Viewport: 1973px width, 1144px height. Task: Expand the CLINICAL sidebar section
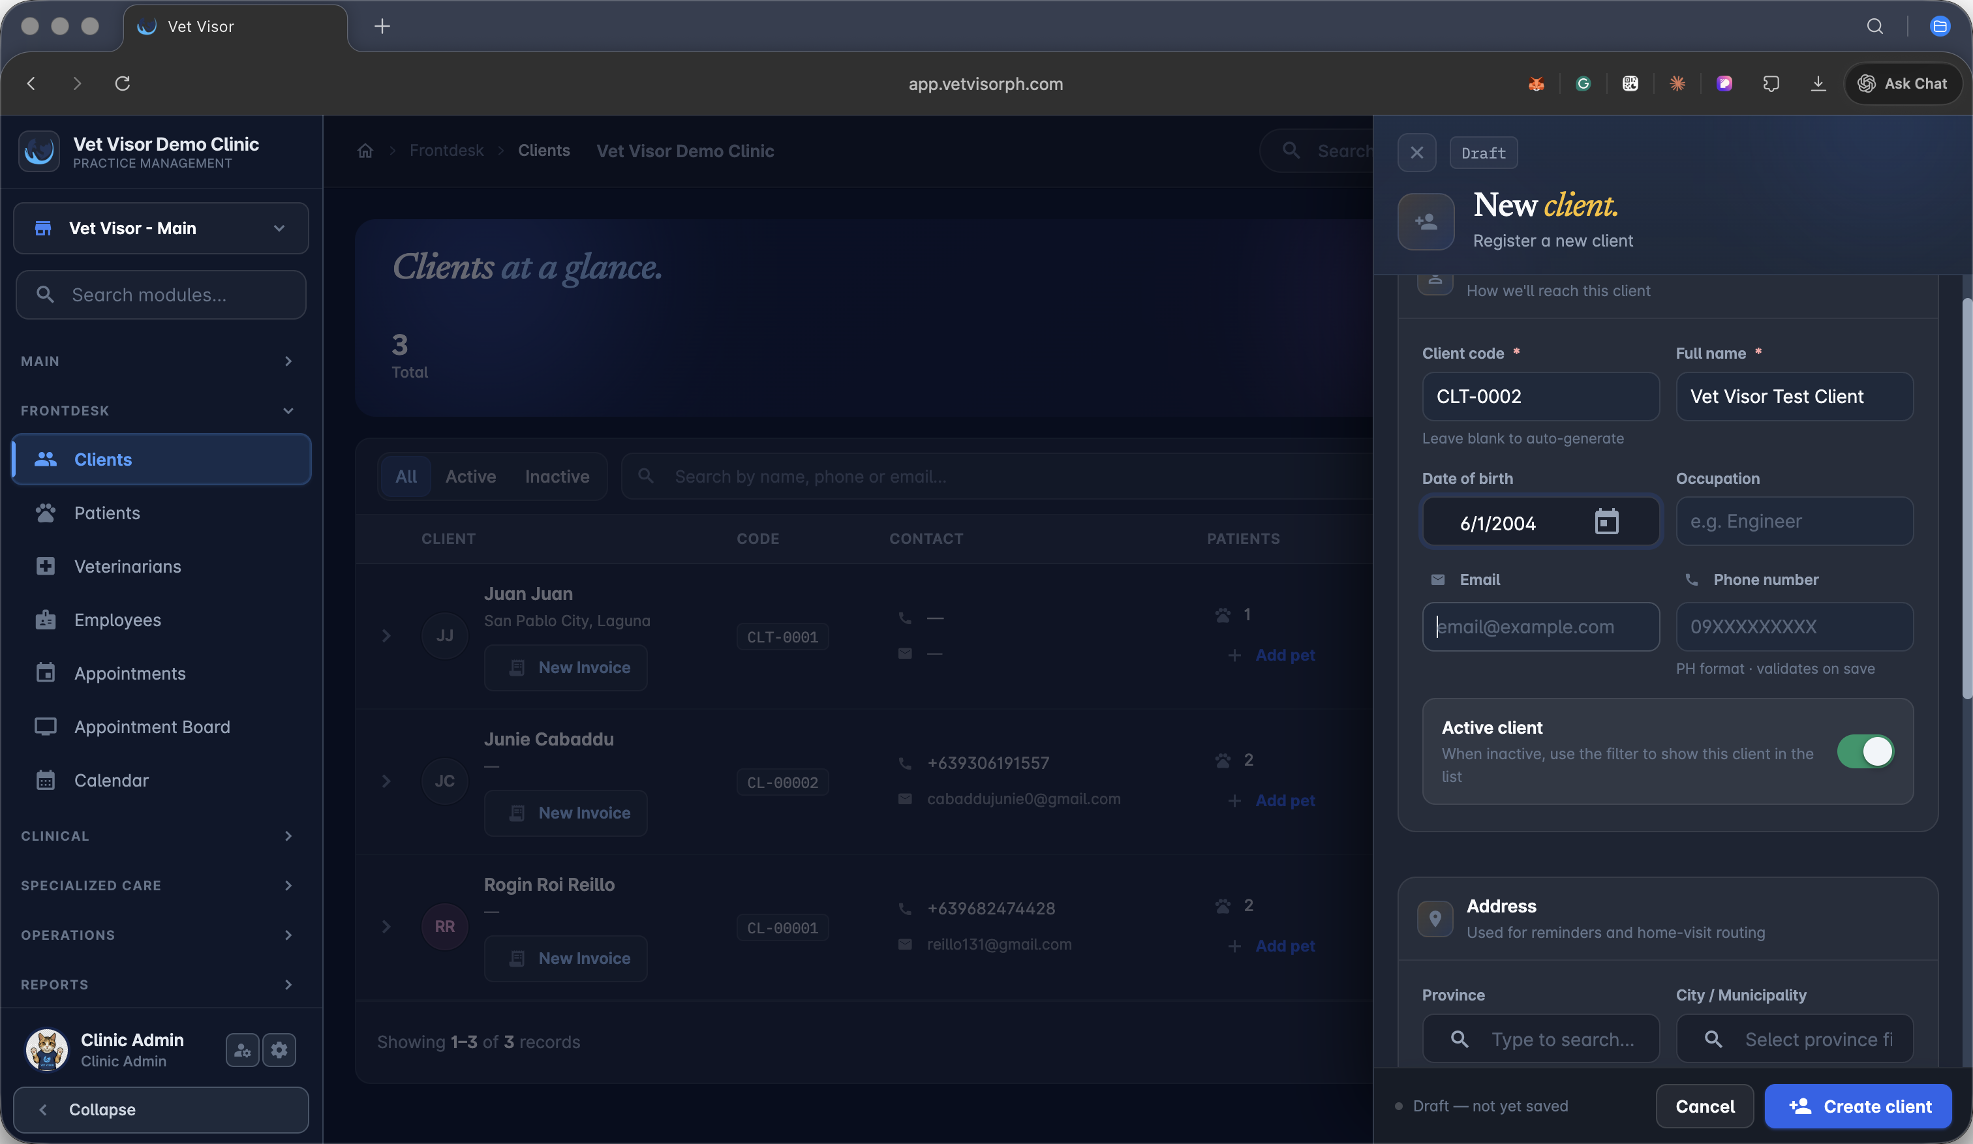pyautogui.click(x=161, y=835)
